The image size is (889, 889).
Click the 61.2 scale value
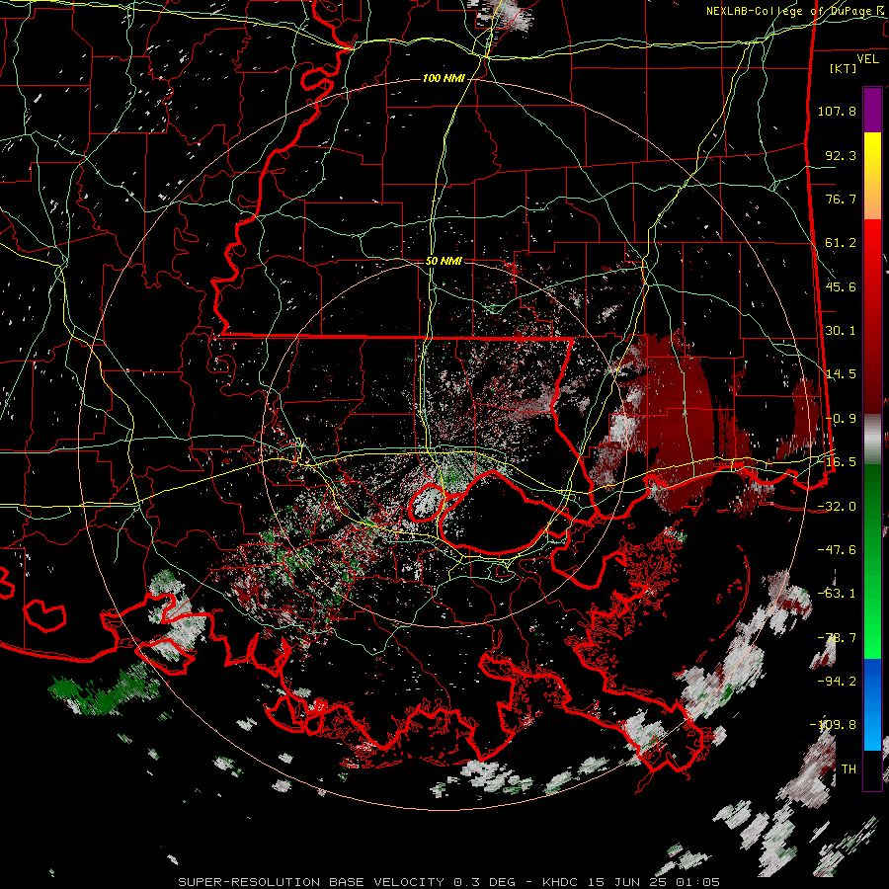pyautogui.click(x=841, y=243)
